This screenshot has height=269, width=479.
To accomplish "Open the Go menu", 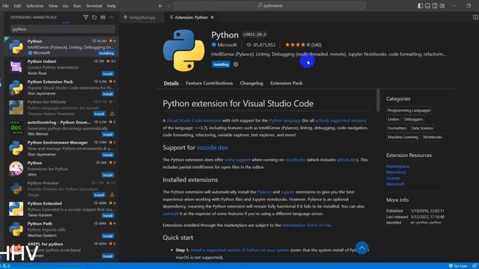I will (x=65, y=6).
